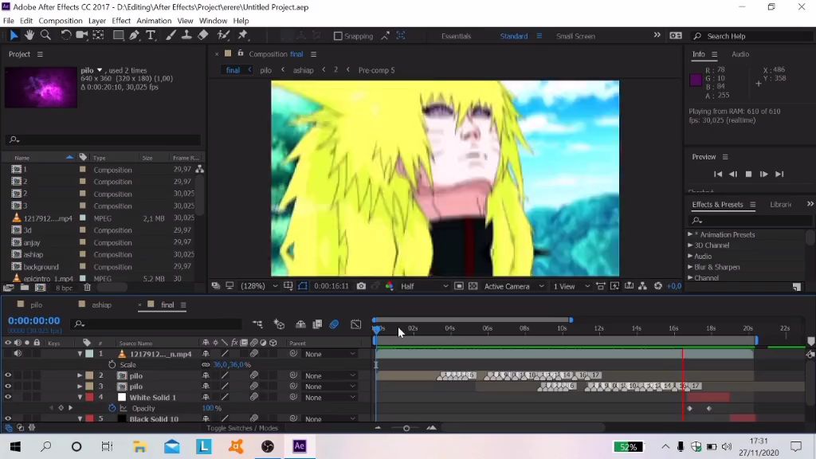Toggle Motion Blur for the composition
Image resolution: width=816 pixels, height=459 pixels.
(x=334, y=324)
